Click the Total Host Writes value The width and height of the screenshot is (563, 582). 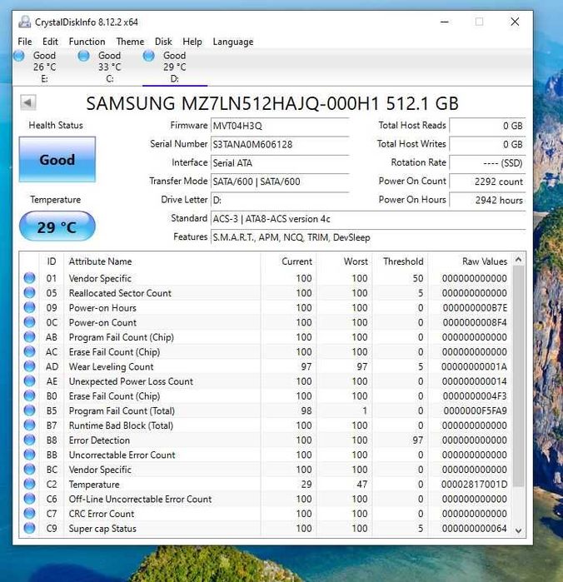(487, 144)
